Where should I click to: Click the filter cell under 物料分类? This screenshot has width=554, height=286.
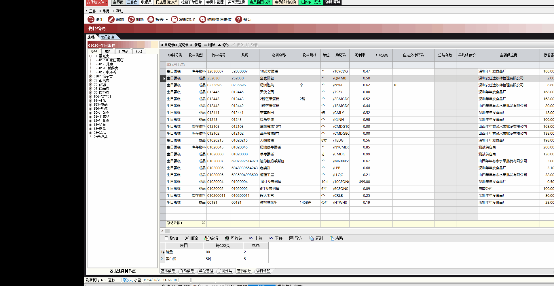point(175,64)
